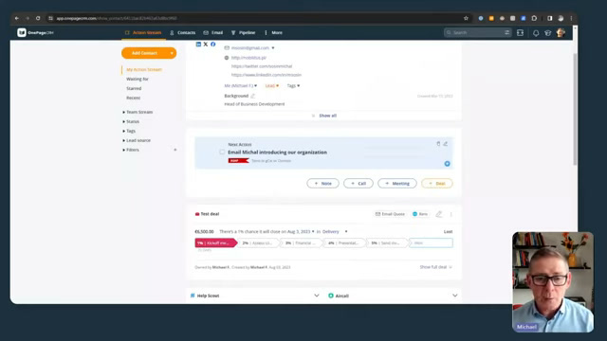Open the More menu

(x=274, y=33)
